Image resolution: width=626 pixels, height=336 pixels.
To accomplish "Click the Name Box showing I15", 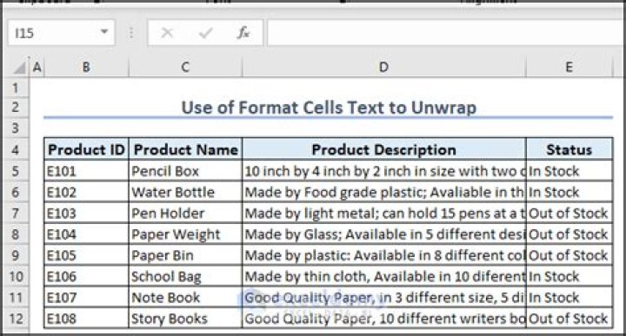I will (x=62, y=32).
